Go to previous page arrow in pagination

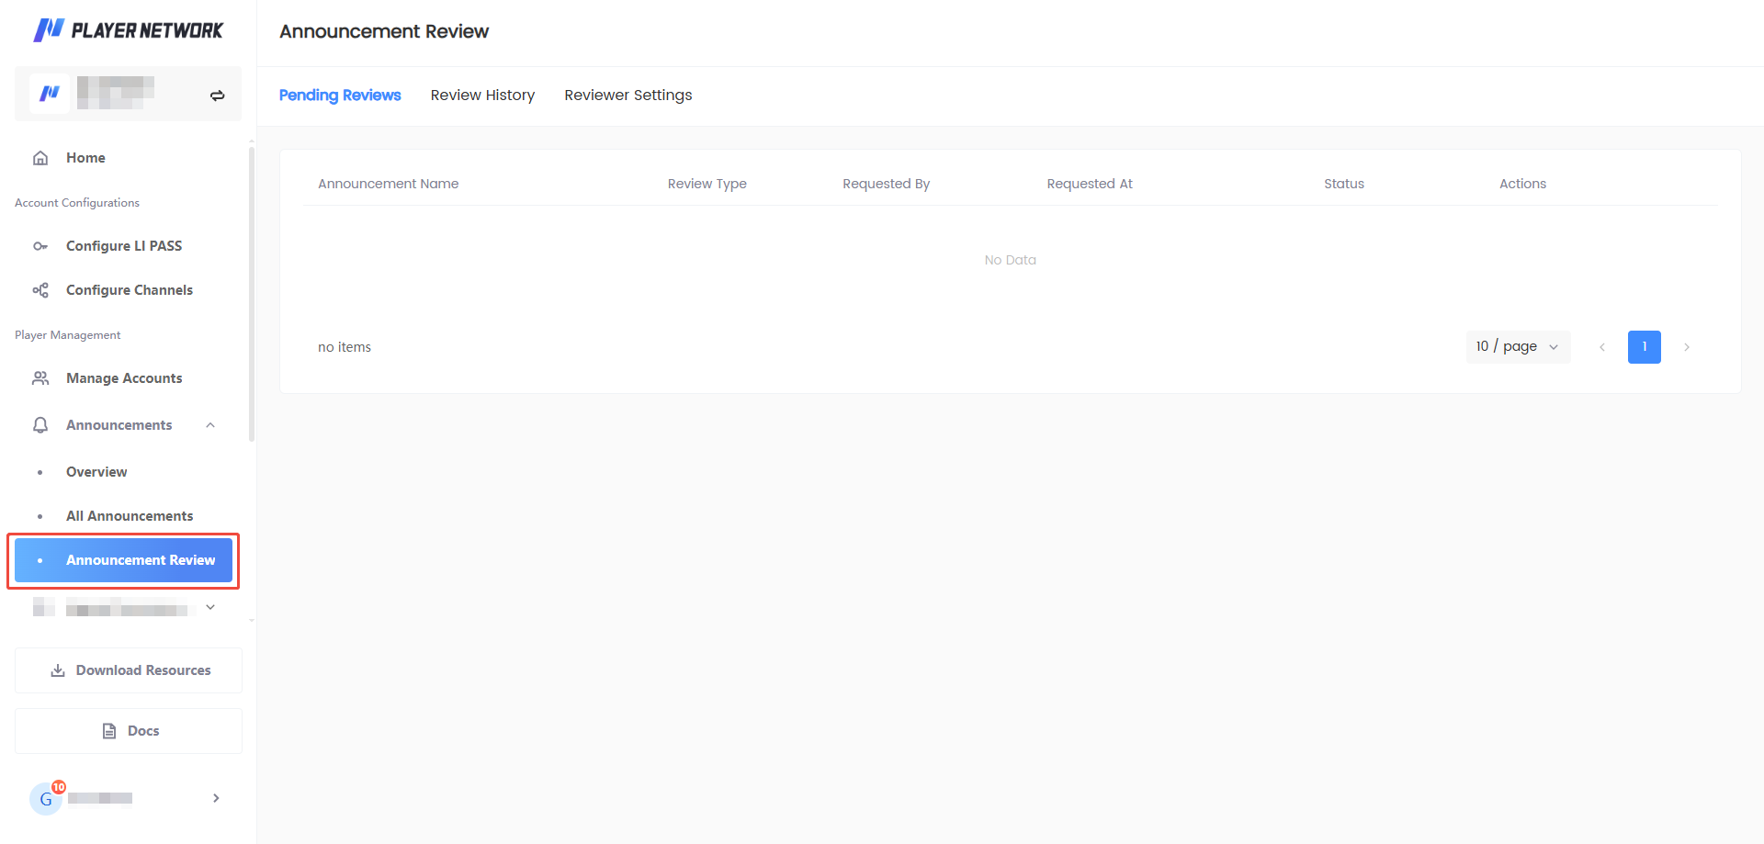1602,347
